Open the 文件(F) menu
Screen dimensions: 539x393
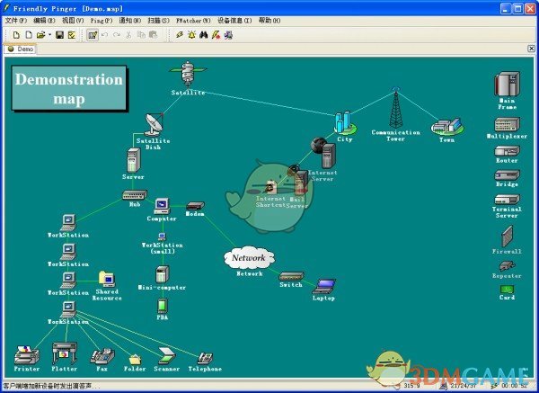(16, 21)
